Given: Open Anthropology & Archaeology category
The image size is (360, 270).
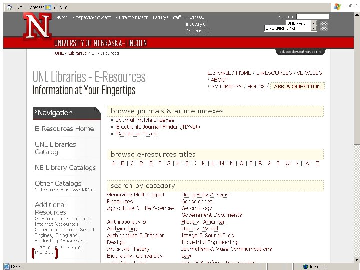Looking at the screenshot, I should pos(126,225).
